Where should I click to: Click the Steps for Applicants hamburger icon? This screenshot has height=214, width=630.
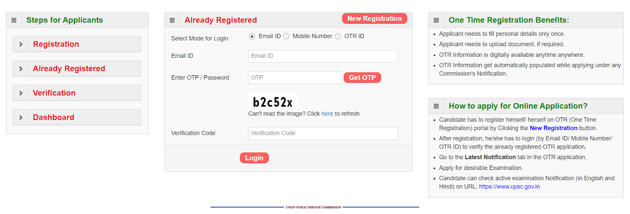pyautogui.click(x=14, y=20)
